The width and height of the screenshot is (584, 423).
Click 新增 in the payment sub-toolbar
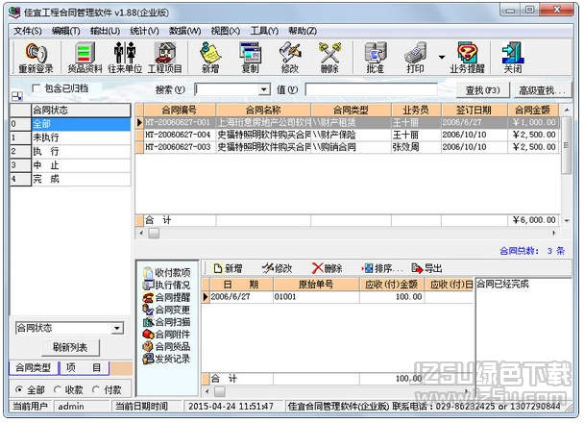coord(228,268)
